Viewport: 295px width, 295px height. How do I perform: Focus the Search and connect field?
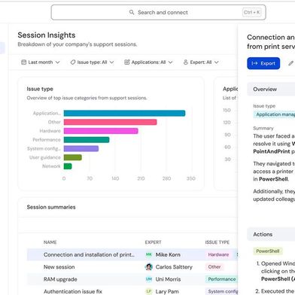click(158, 12)
